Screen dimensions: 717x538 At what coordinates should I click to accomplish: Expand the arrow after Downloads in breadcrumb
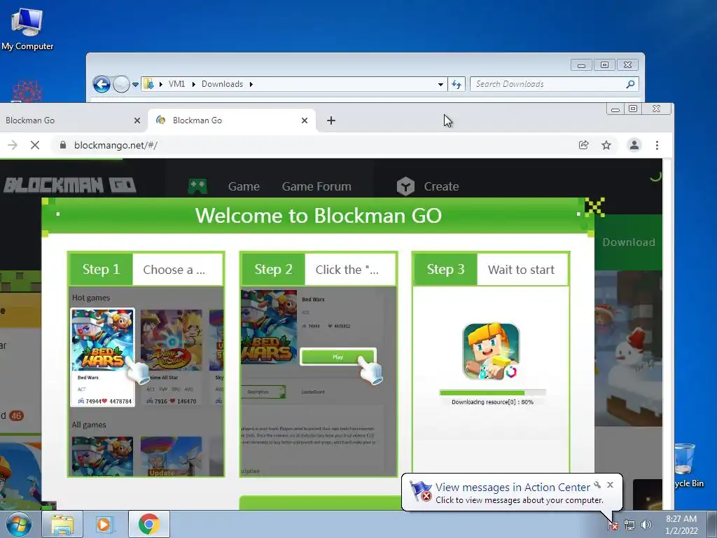coord(251,84)
